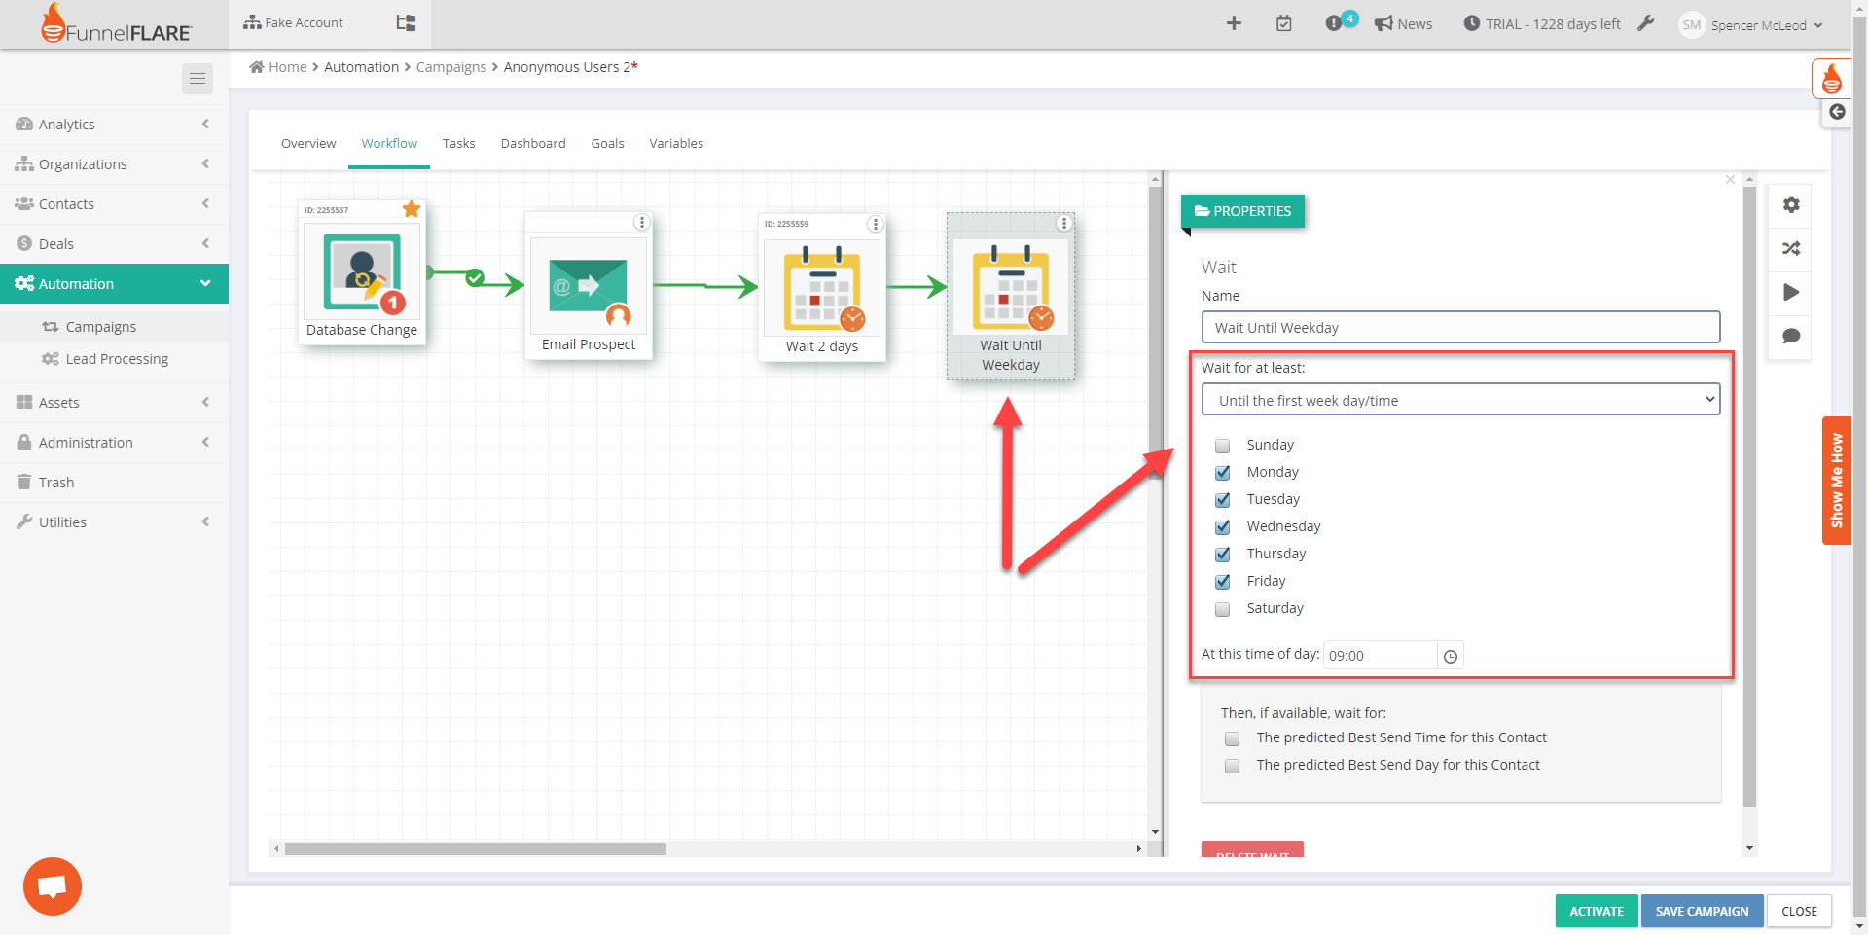The height and width of the screenshot is (935, 1868).
Task: Expand the Organizations menu
Action: [114, 163]
